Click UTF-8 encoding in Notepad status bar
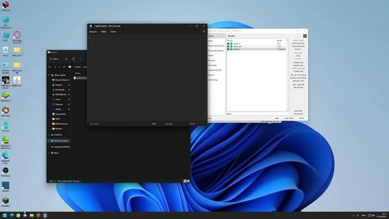 (x=192, y=123)
